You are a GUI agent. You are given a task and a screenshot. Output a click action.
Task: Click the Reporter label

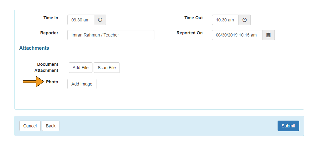coord(49,33)
